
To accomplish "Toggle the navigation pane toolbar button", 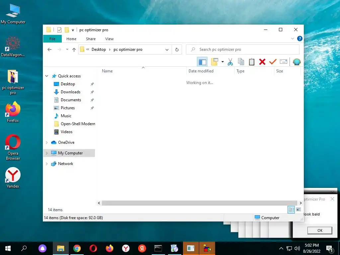I will click(x=202, y=62).
